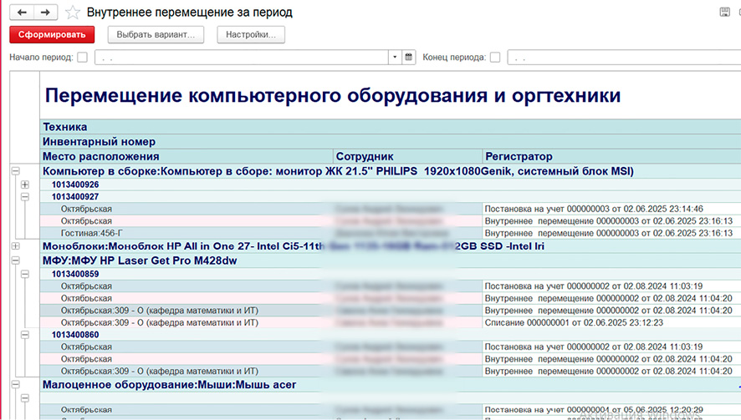Open Выбрать вариант... dialog
The width and height of the screenshot is (741, 420).
[x=156, y=35]
